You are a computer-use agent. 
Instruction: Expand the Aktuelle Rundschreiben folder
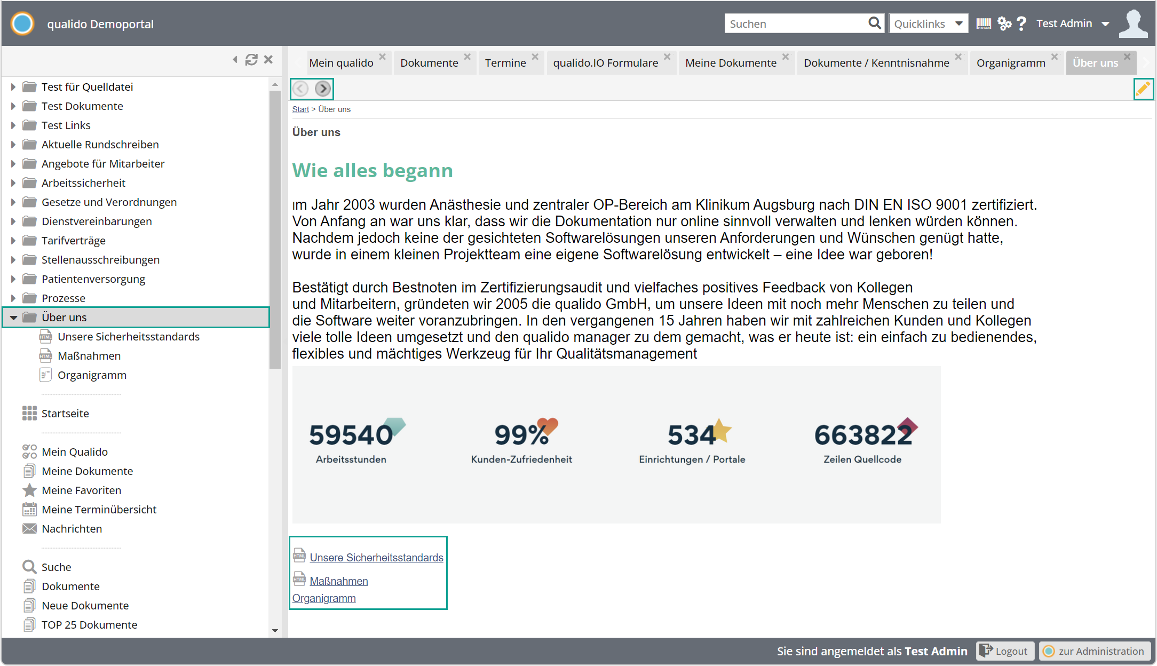coord(13,145)
